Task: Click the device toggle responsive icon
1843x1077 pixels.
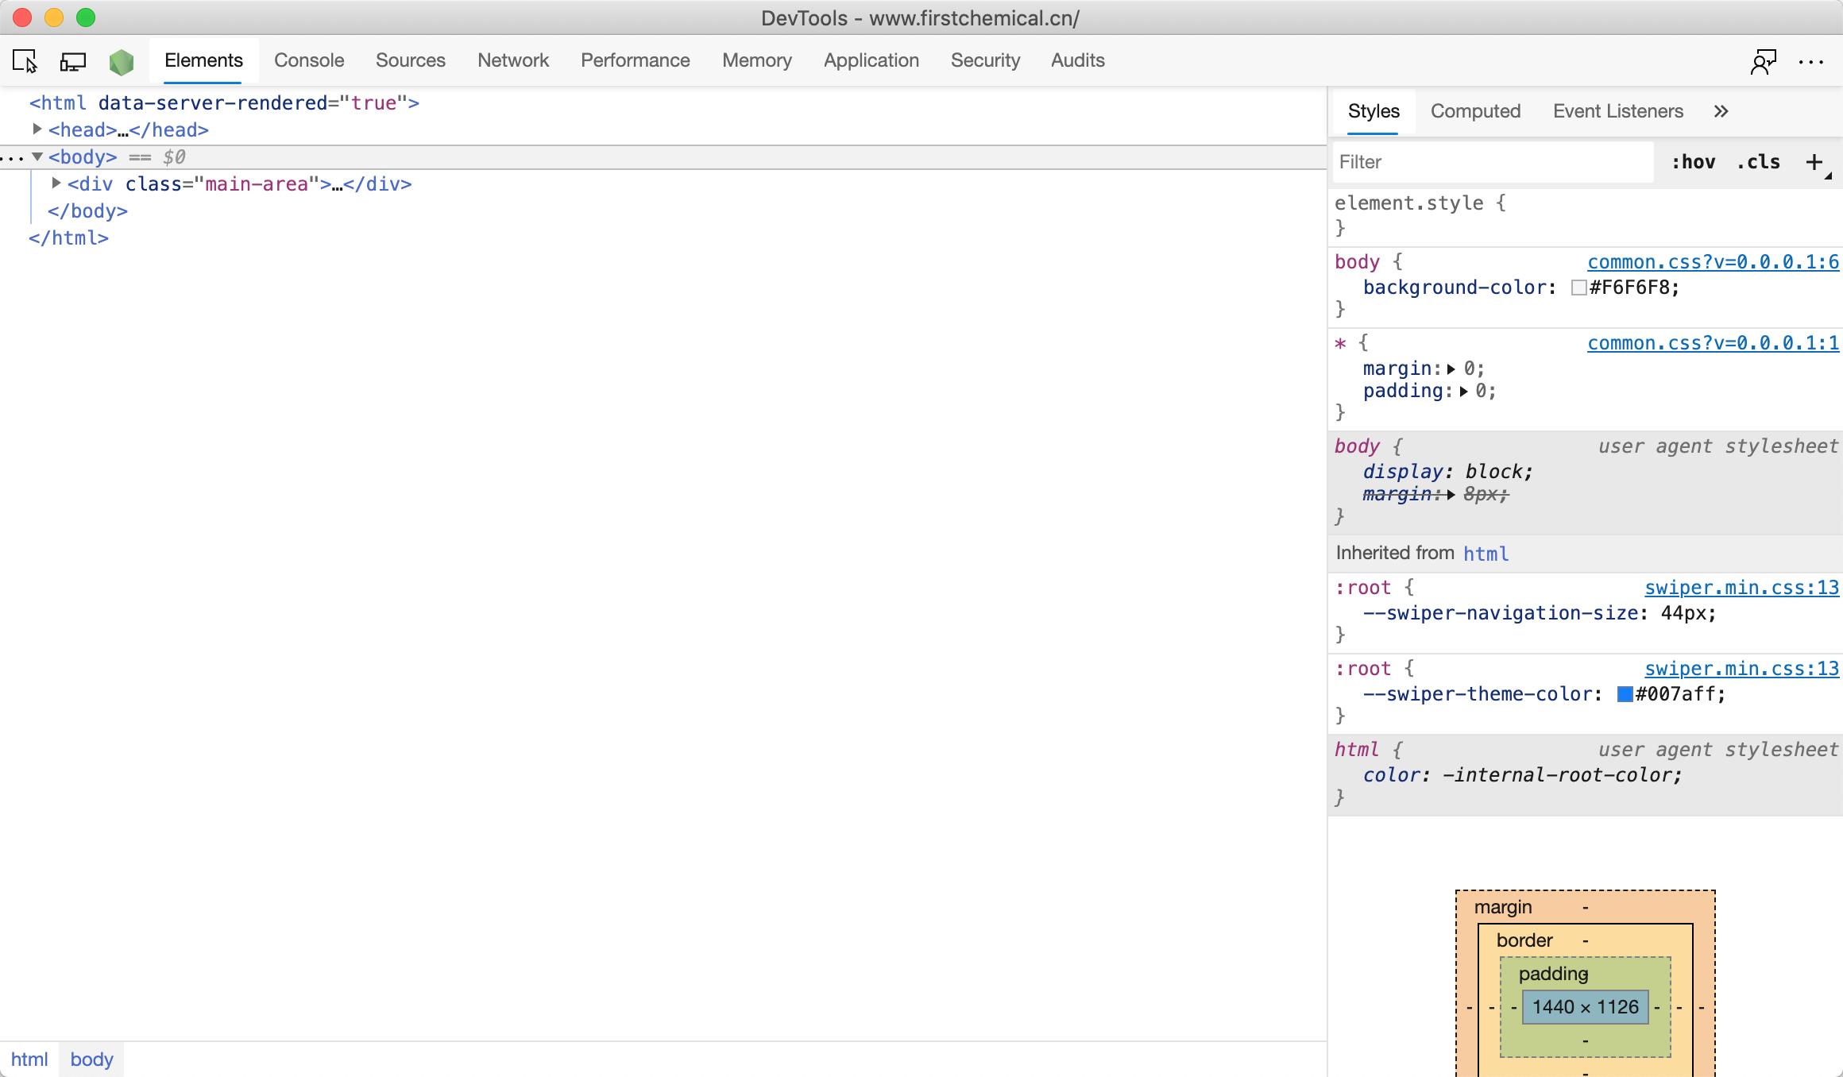Action: click(x=71, y=60)
